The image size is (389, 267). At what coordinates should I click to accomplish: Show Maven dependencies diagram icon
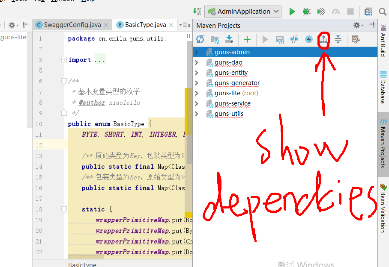[x=323, y=39]
